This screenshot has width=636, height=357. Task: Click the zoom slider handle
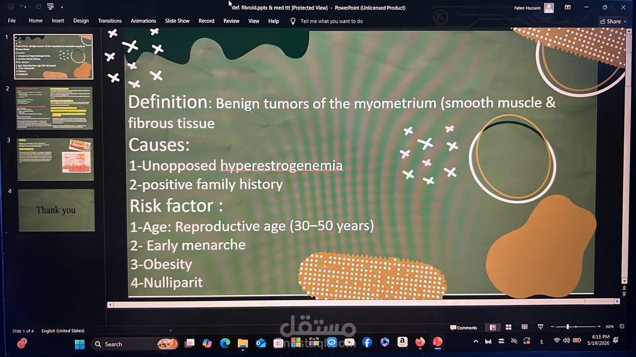point(568,327)
